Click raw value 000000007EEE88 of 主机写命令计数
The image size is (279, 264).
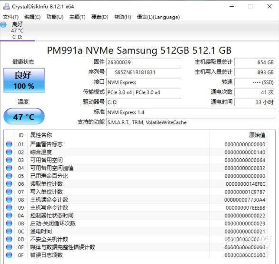pyautogui.click(x=246, y=208)
